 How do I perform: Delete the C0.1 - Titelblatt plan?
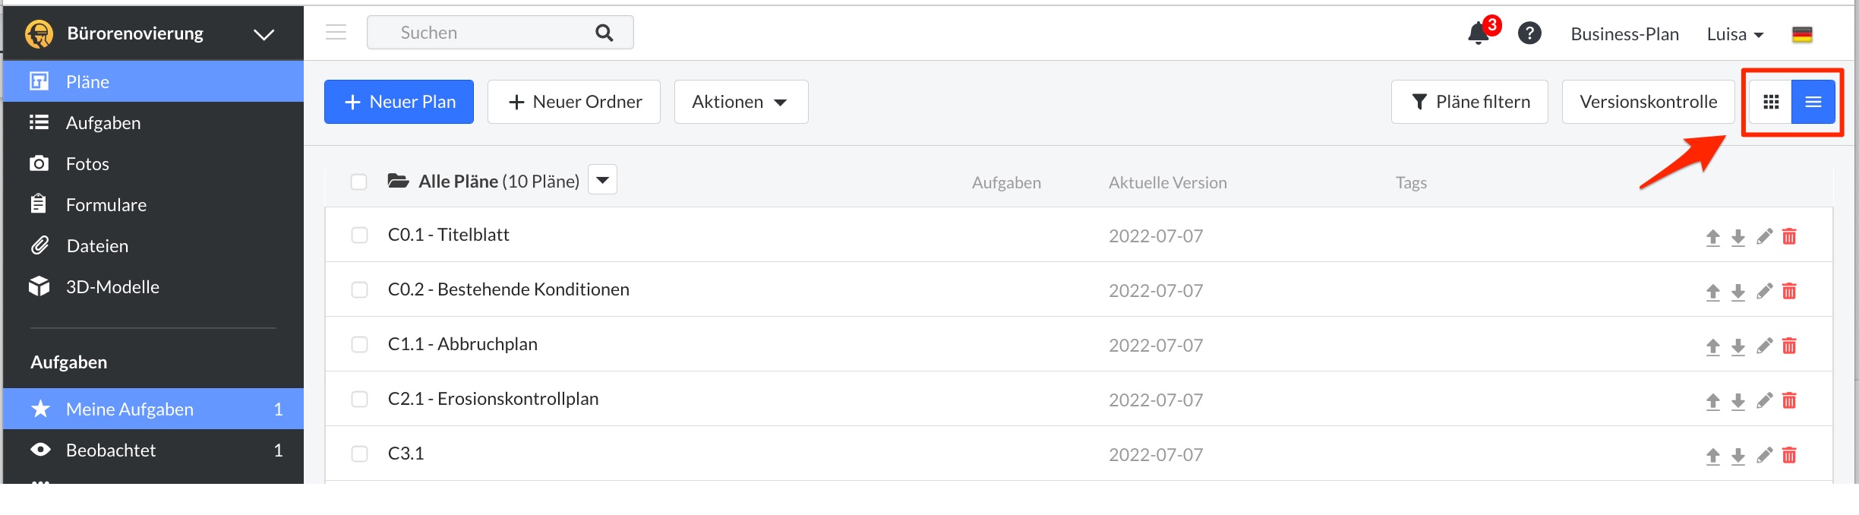coord(1789,236)
